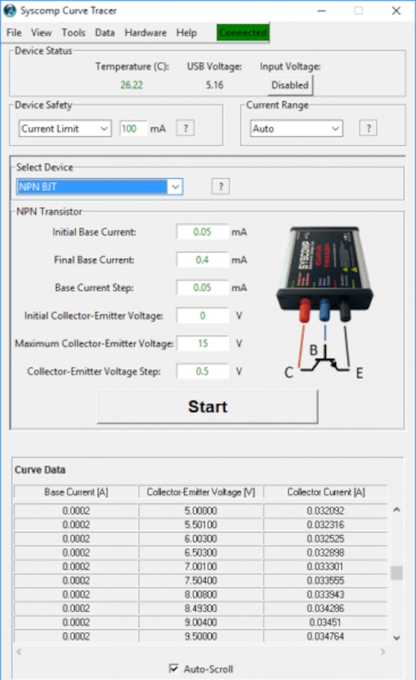This screenshot has width=416, height=680.
Task: Click the temperature value 26.22
Action: (131, 85)
